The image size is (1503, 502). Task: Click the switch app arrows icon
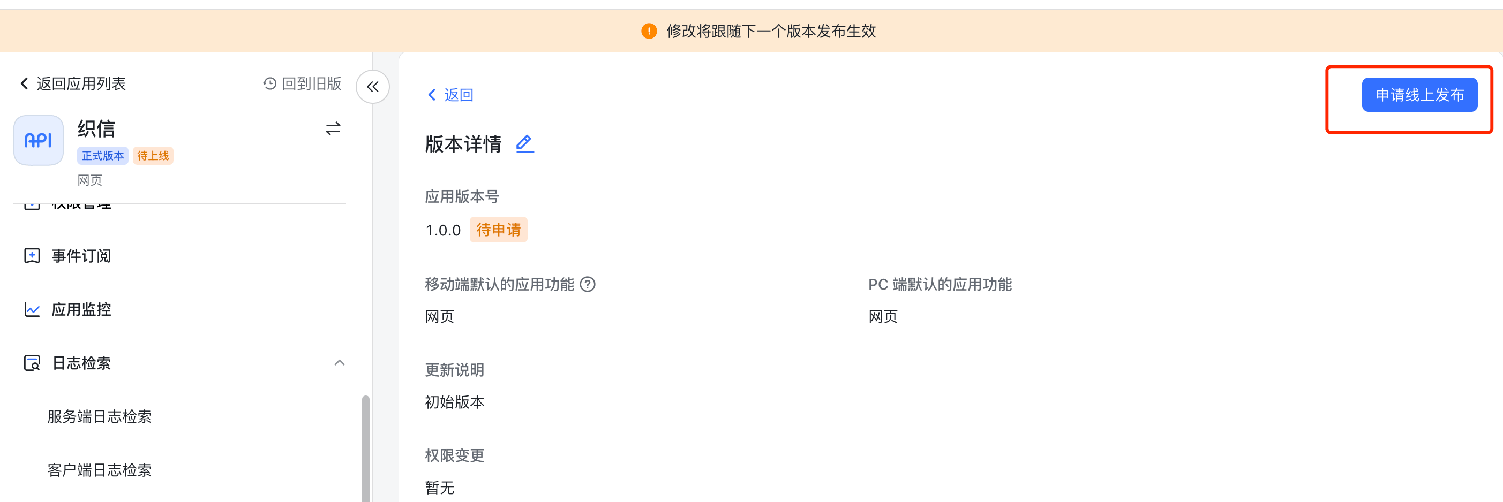click(x=333, y=128)
